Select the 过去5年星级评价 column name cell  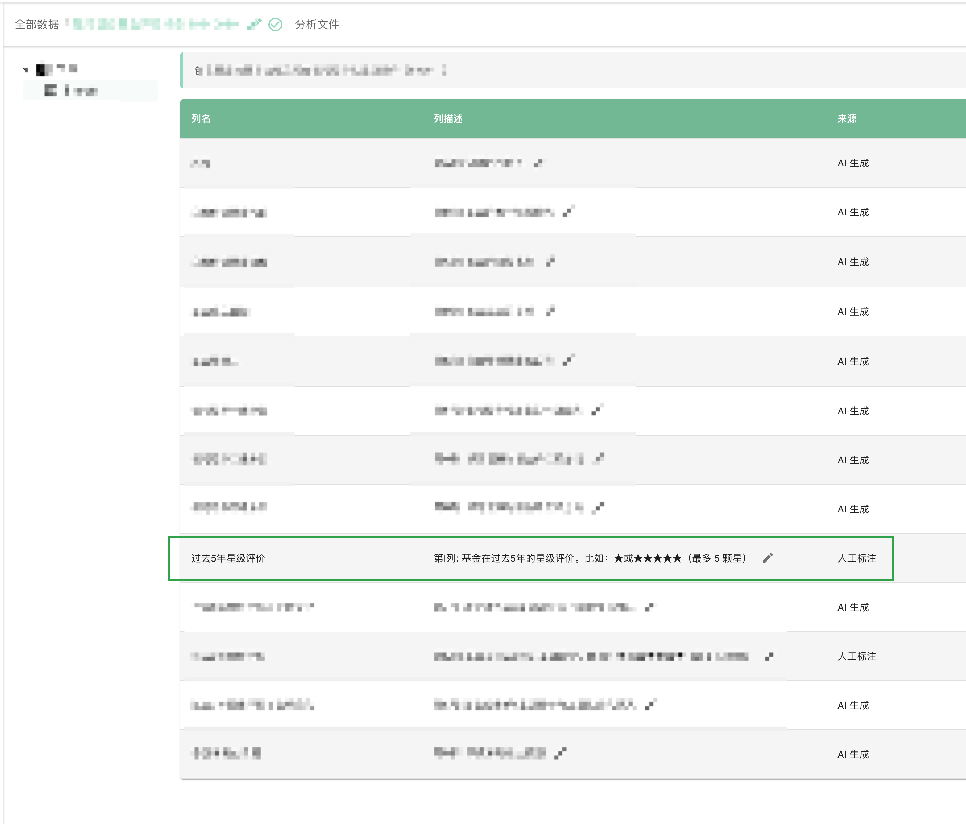[x=228, y=558]
